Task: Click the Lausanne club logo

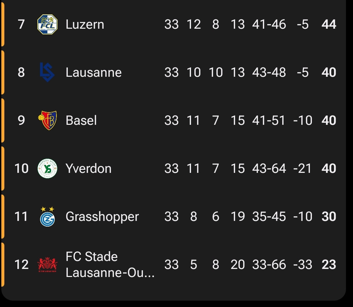Action: [47, 72]
